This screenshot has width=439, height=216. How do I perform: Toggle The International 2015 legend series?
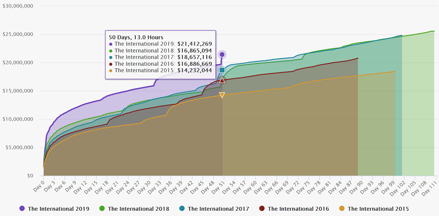click(374, 209)
